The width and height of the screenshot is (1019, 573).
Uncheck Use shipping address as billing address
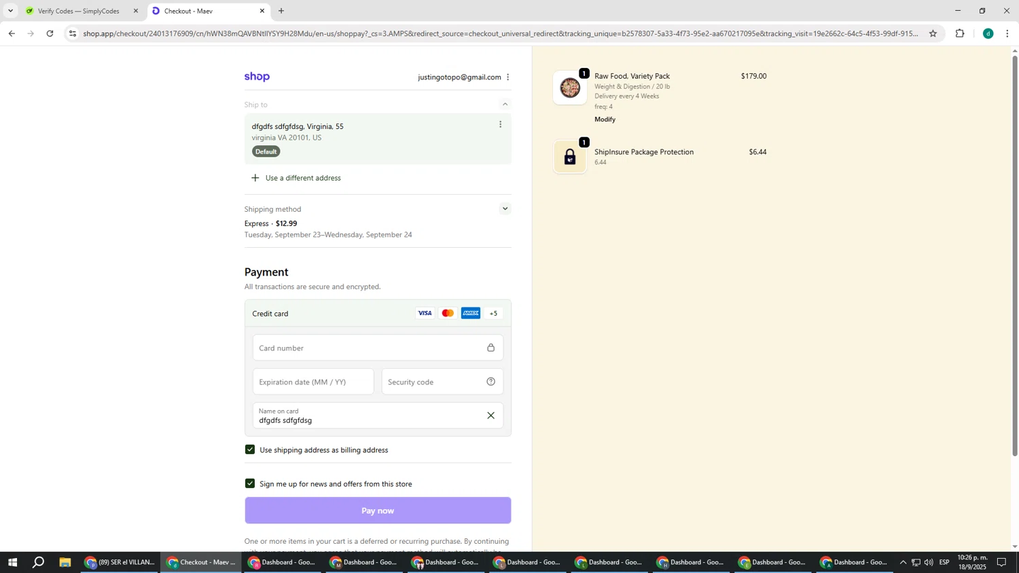[250, 450]
